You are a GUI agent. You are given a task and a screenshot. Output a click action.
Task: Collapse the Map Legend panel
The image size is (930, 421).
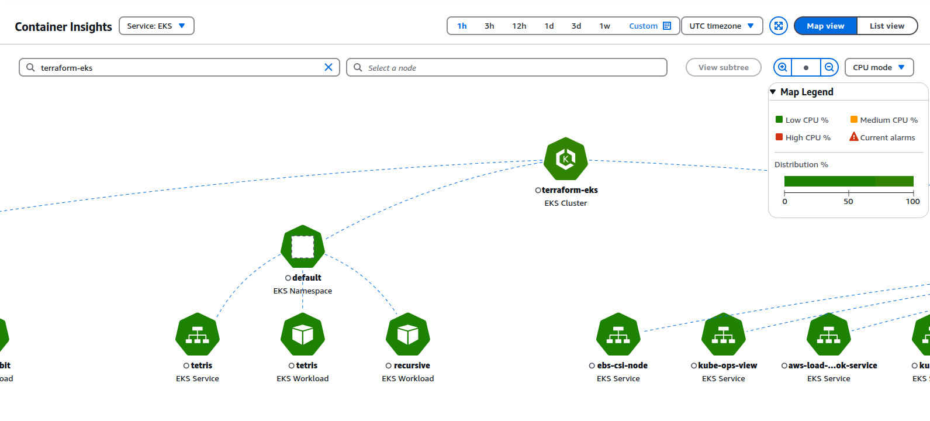click(773, 92)
